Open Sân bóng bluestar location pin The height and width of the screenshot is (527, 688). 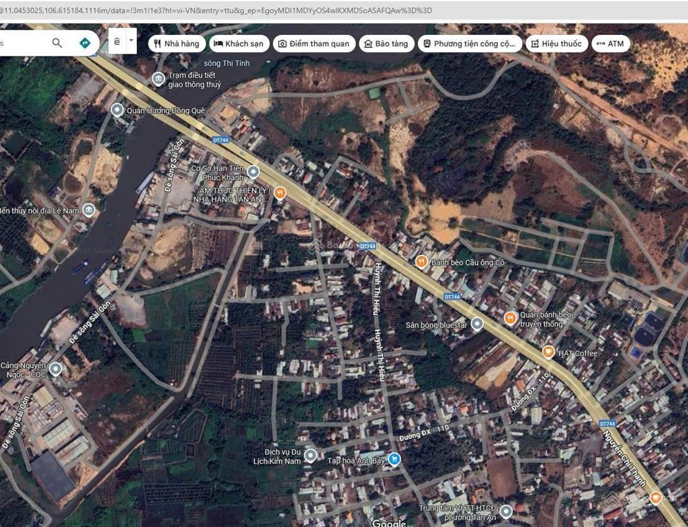click(477, 325)
